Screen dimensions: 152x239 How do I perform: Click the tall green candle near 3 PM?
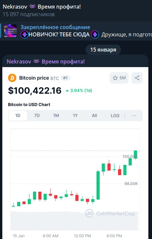pos(98,185)
